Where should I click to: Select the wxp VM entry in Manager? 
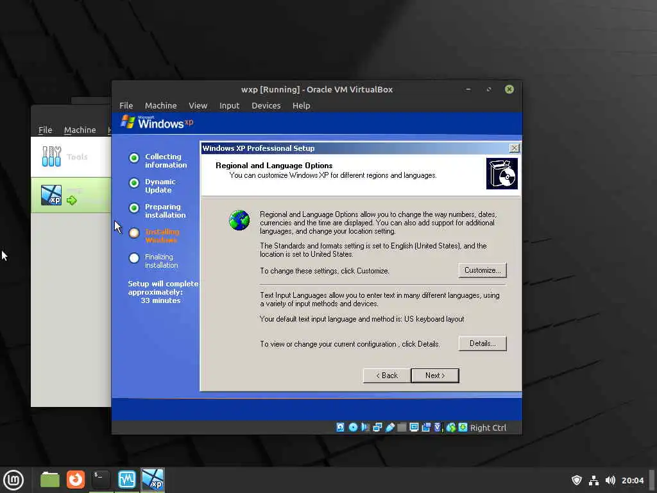click(x=71, y=195)
